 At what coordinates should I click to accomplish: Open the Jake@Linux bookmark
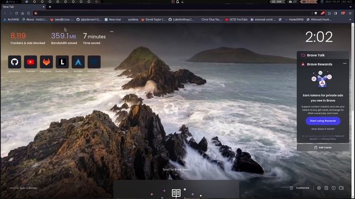[x=62, y=20]
